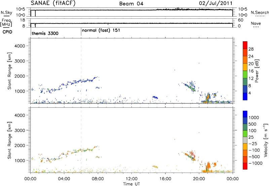Click the Beam 04 label
This screenshot has height=186, width=269.
(x=131, y=4)
